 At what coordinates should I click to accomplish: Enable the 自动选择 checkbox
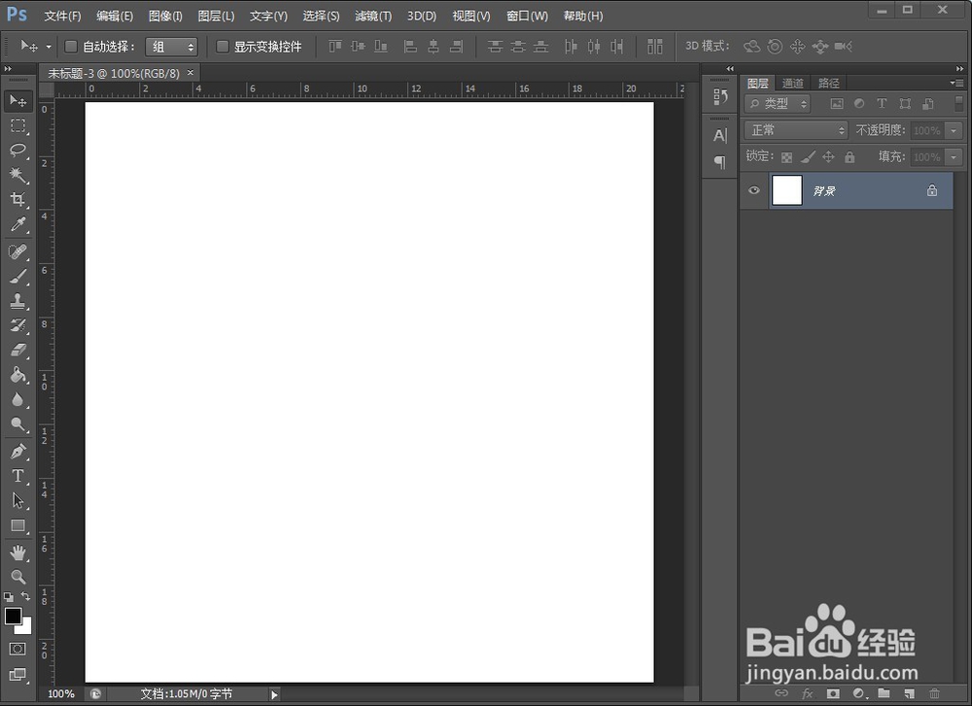click(71, 47)
